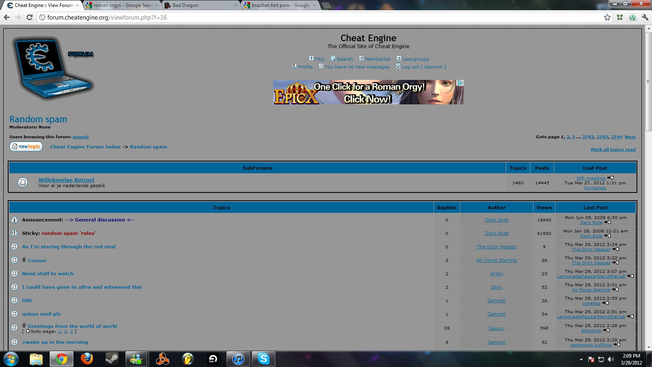Open the 'random spam rules' sticky topic

[68, 233]
